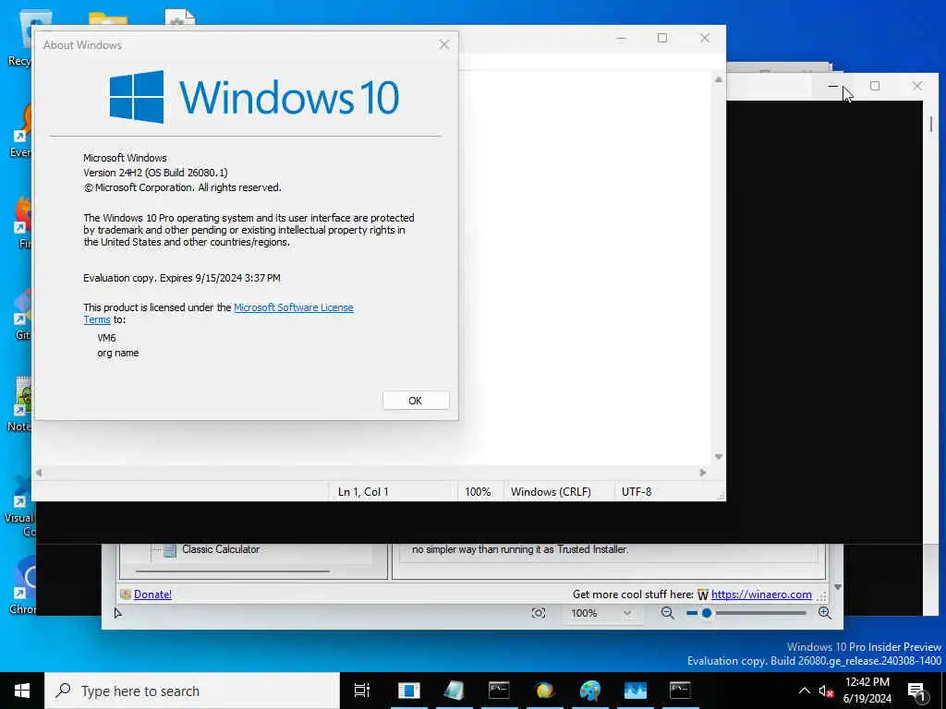Close the About Windows dialog

pyautogui.click(x=444, y=44)
